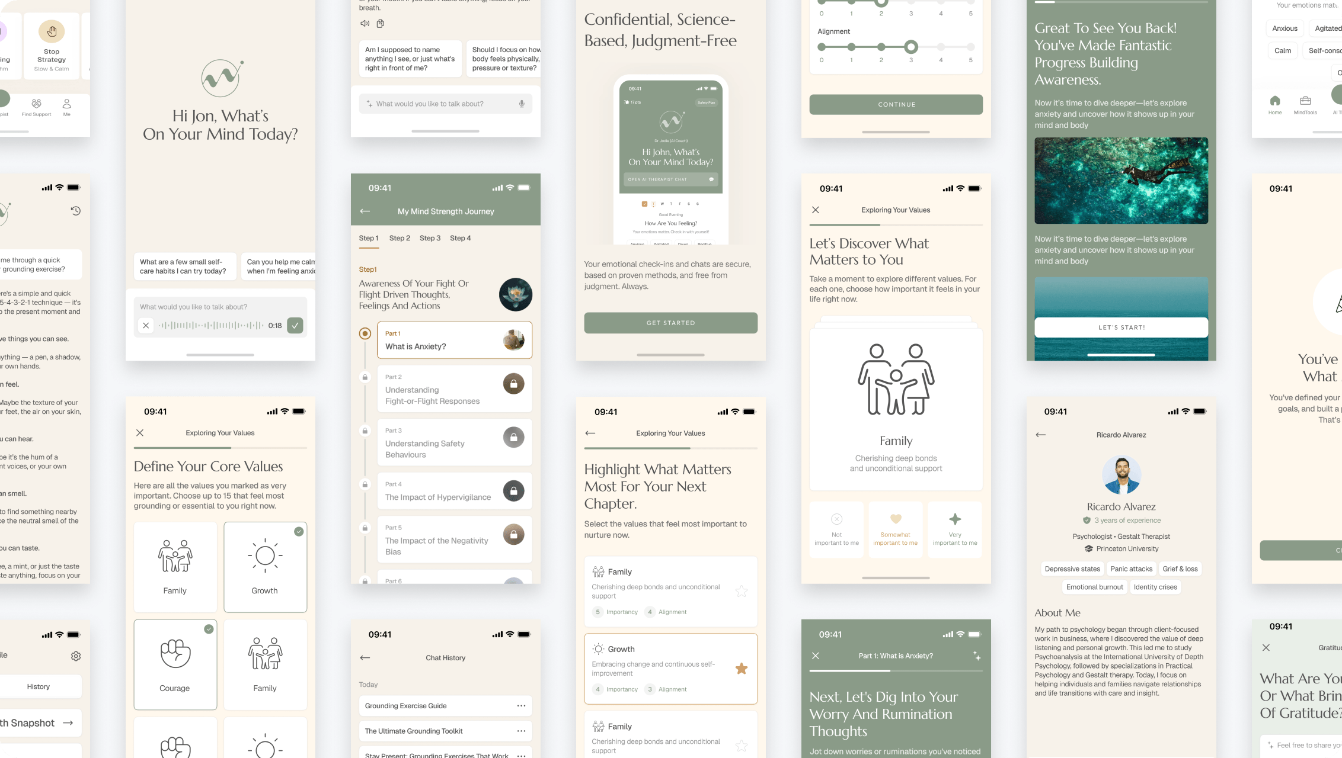Viewport: 1342px width, 758px height.
Task: Tap the Stop Strategy hand icon
Action: (52, 31)
